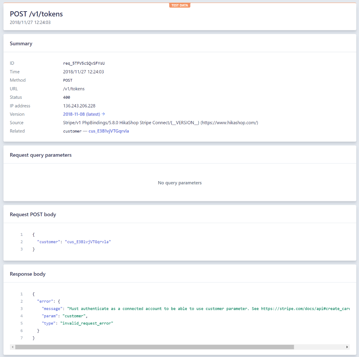Screen dimensions: 359x357
Task: Click the orange TEST DATA badge
Action: tap(180, 5)
